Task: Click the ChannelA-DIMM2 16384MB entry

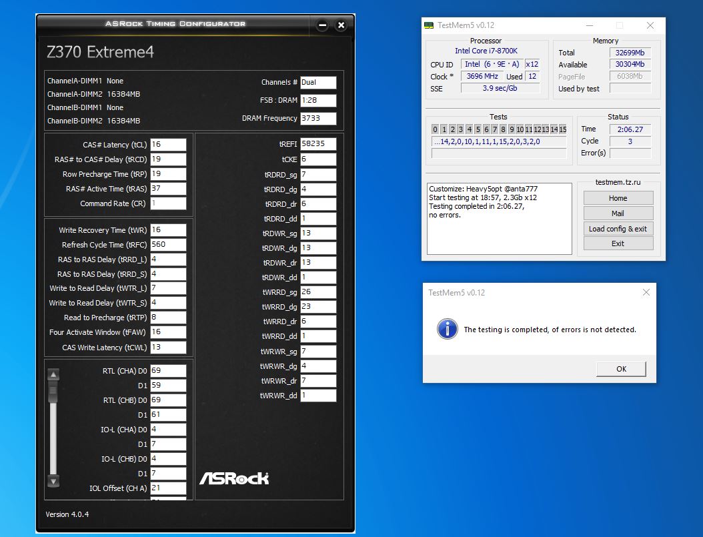Action: click(93, 94)
